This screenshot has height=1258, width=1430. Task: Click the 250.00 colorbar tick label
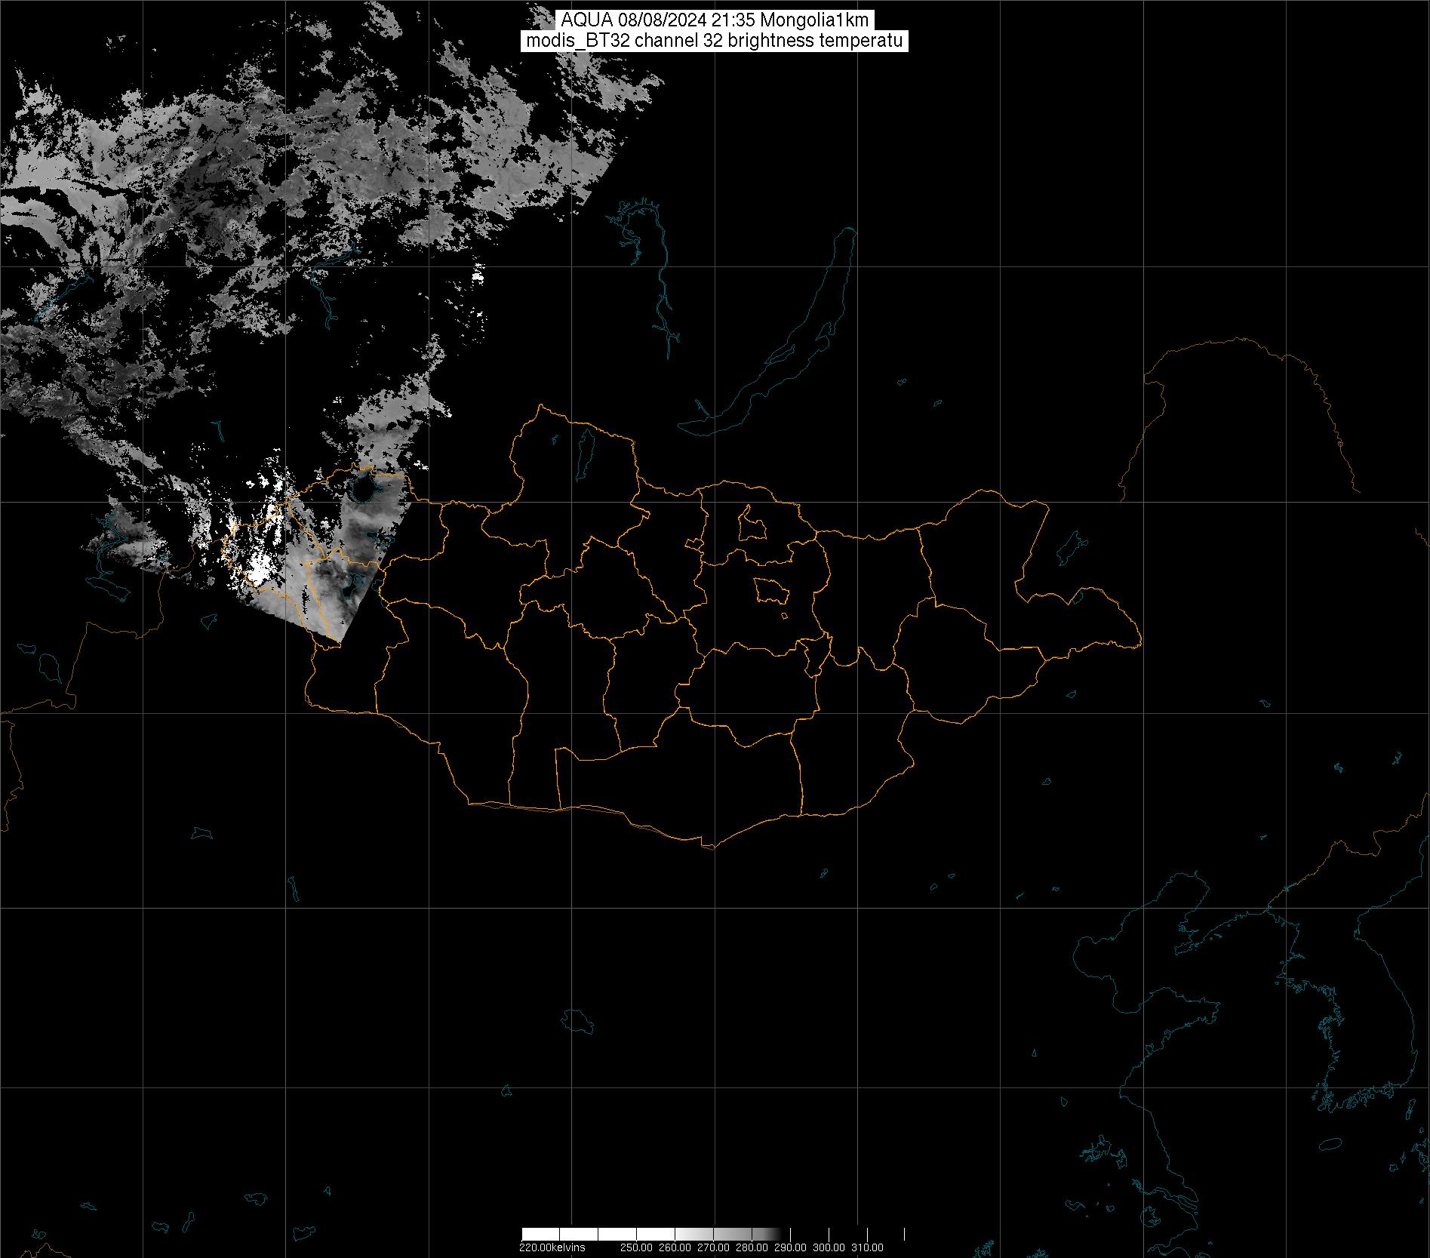(x=637, y=1247)
